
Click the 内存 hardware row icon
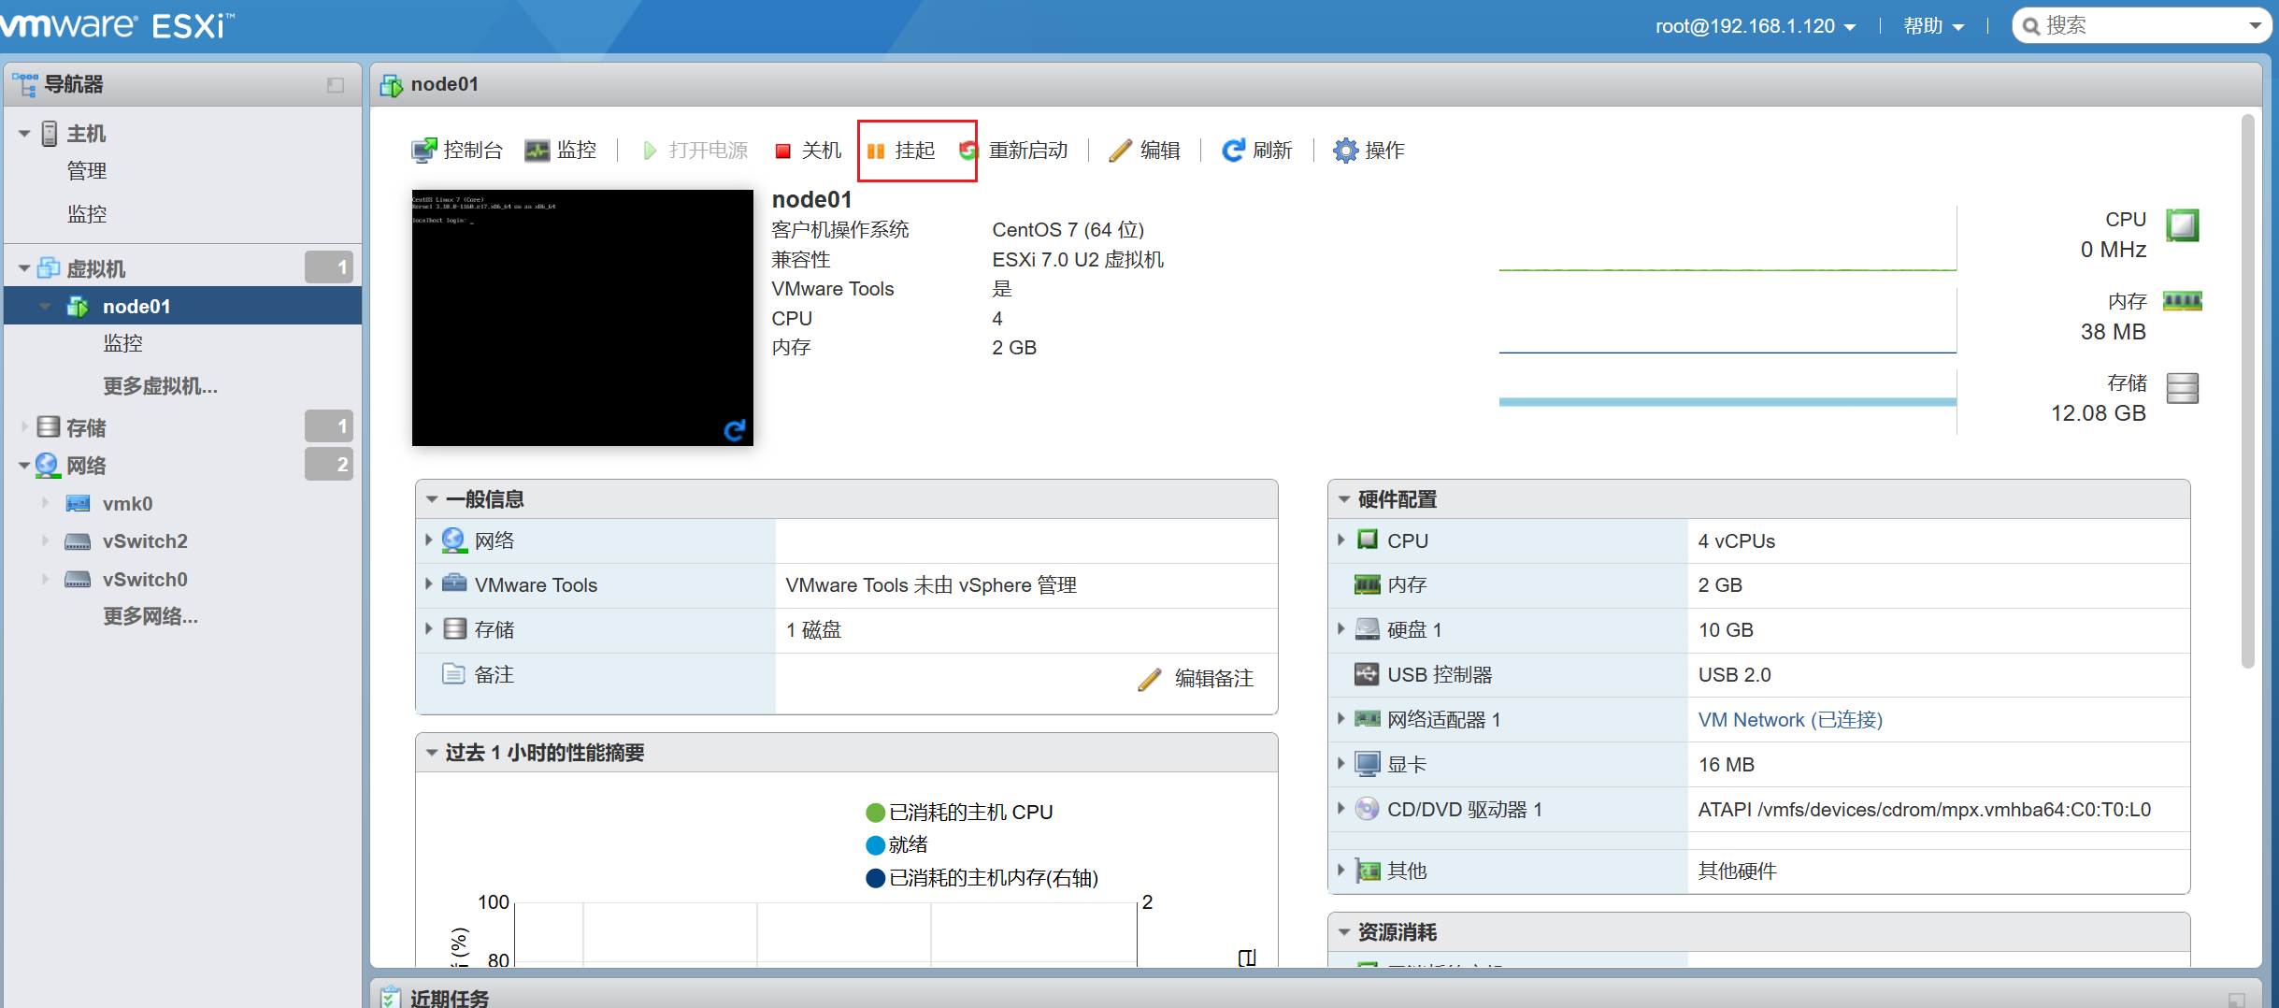pyautogui.click(x=1367, y=584)
